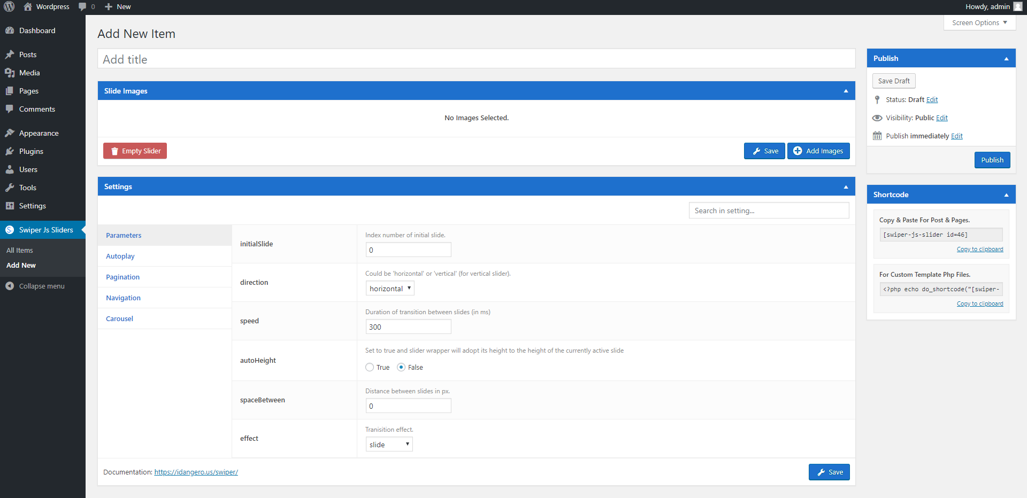
Task: Click the admin avatar in top-right corner
Action: (x=1017, y=7)
